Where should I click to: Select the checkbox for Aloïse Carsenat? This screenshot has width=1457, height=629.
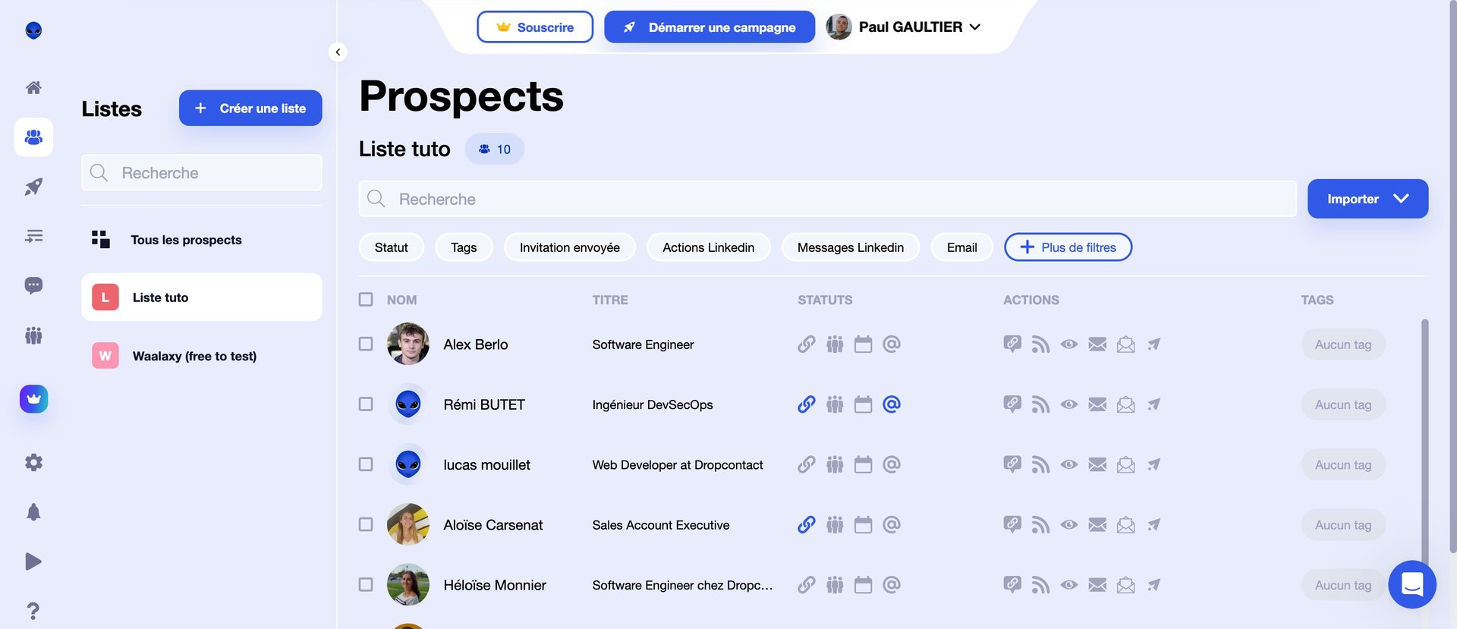tap(366, 525)
